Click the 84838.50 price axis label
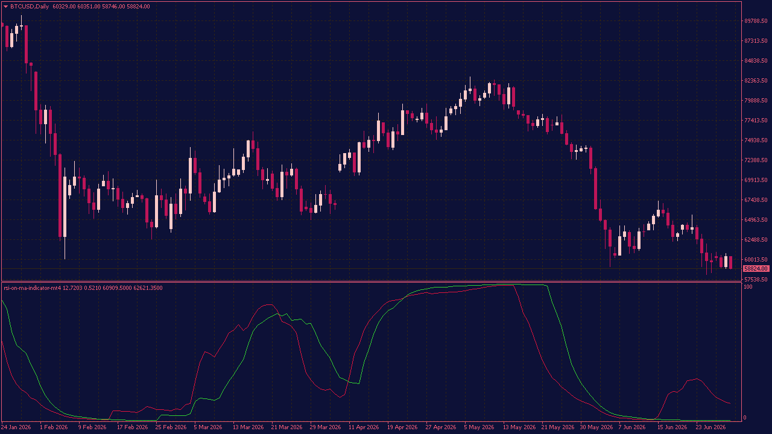The height and width of the screenshot is (434, 772). pos(756,61)
